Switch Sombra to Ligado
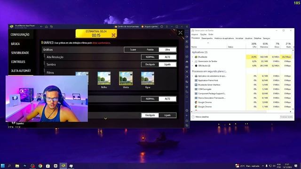This screenshot has height=169, width=301. pyautogui.click(x=167, y=64)
